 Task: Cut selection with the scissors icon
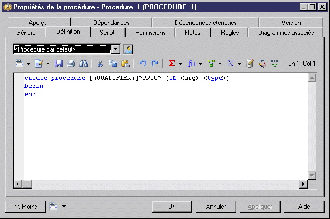(x=100, y=64)
